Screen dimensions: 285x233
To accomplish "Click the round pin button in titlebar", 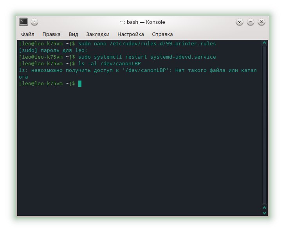I will click(x=34, y=22).
